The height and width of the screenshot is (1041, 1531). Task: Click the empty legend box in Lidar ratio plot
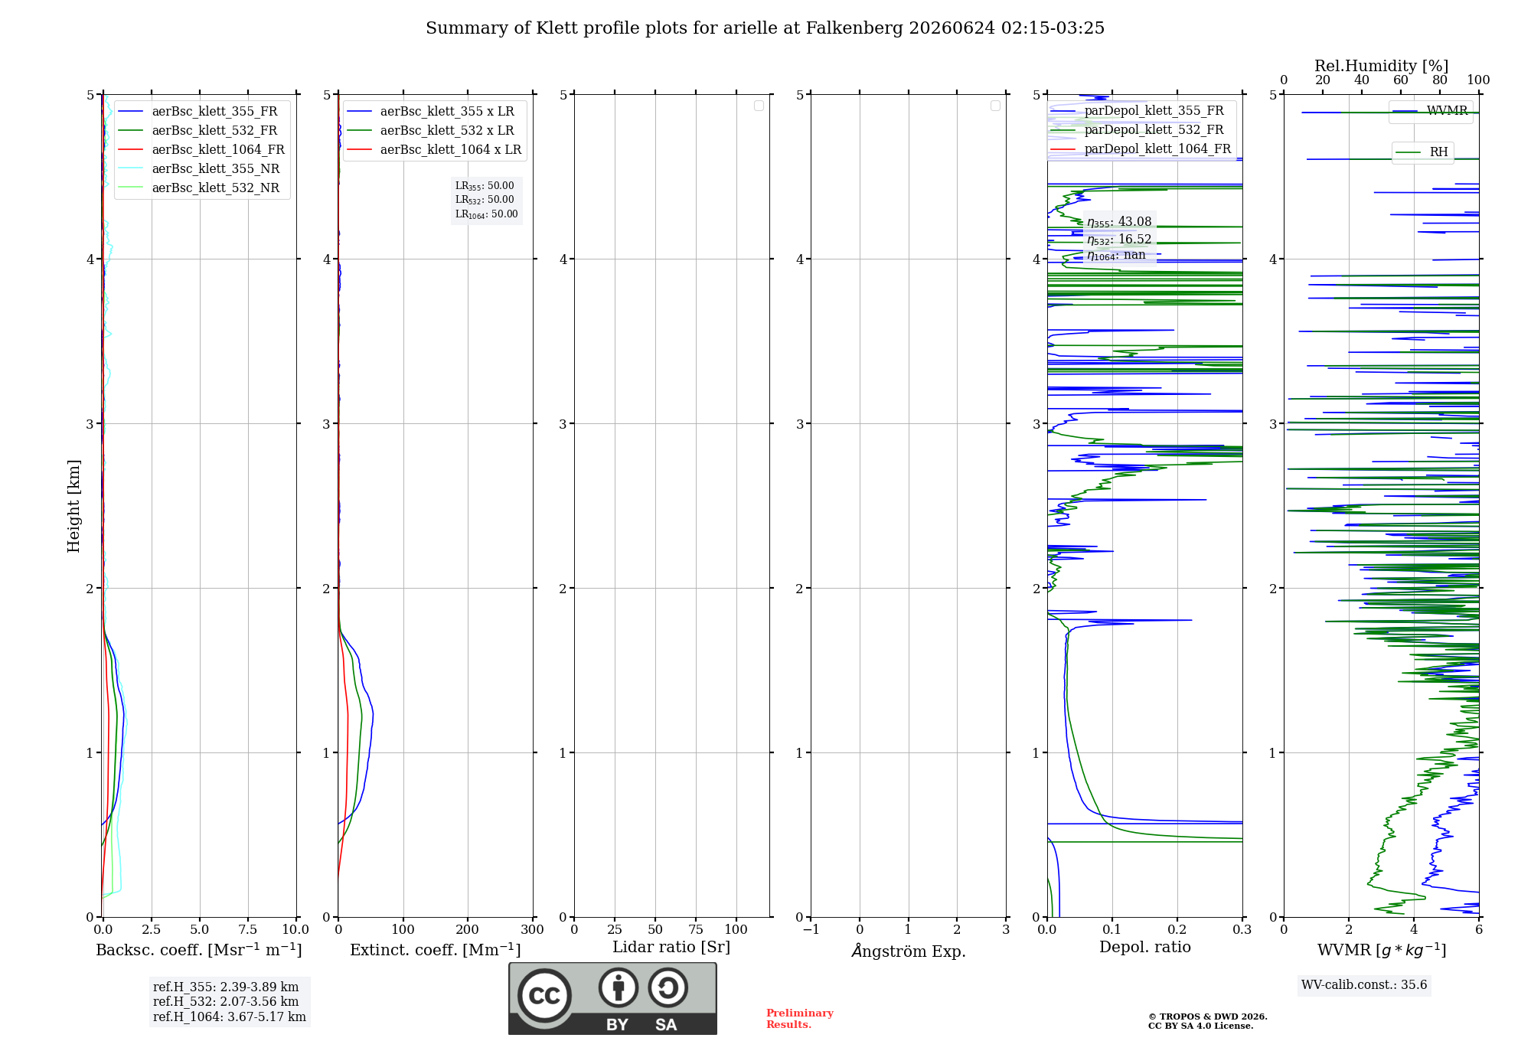(x=759, y=106)
